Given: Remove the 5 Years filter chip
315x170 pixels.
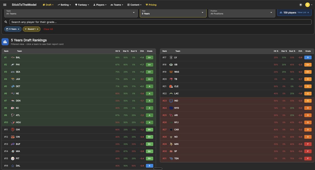Looking at the screenshot, I should pyautogui.click(x=18, y=29).
